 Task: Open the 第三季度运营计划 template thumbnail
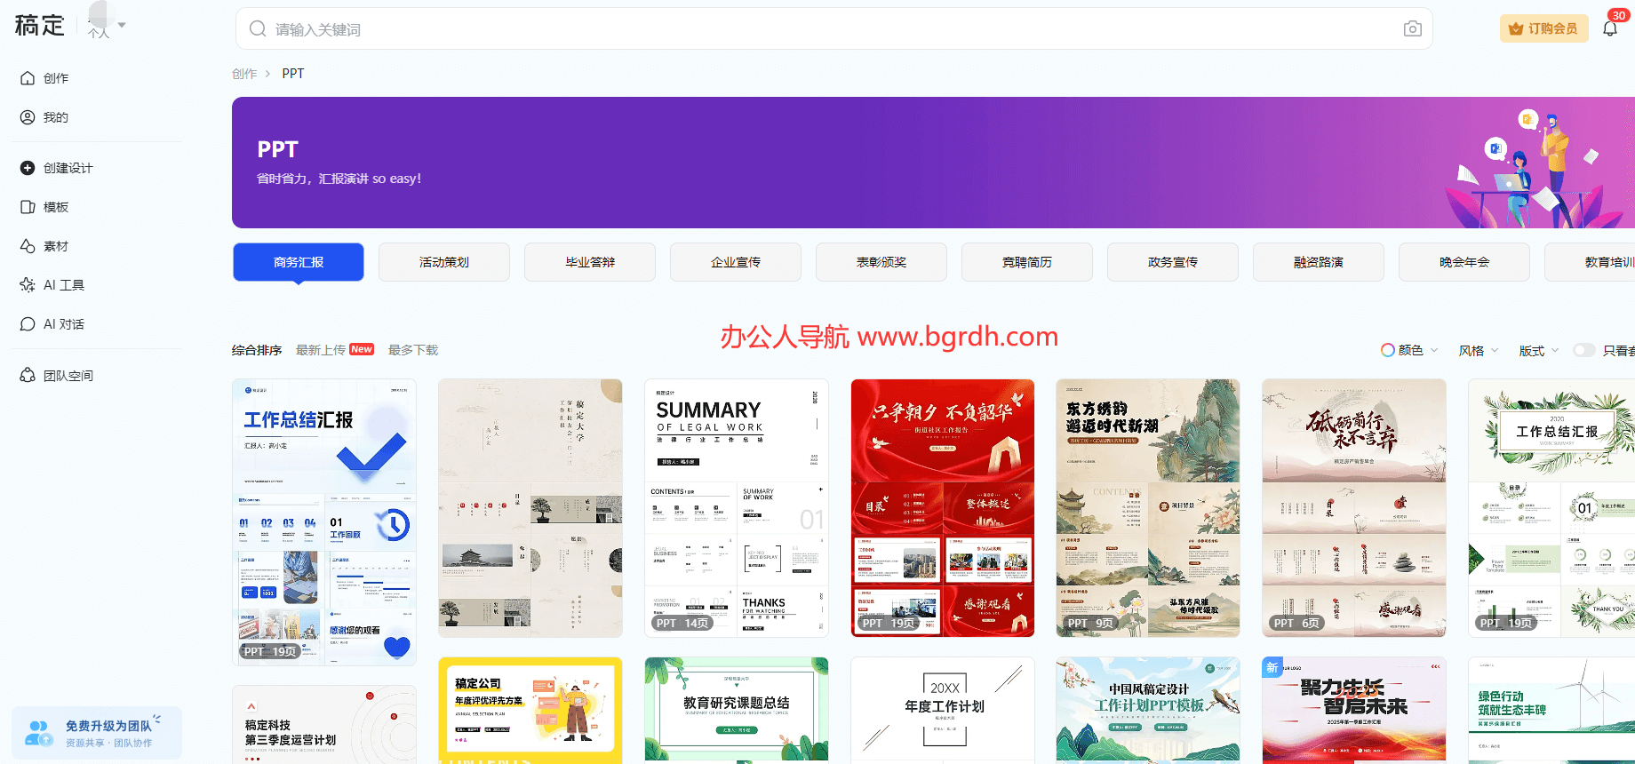point(324,725)
